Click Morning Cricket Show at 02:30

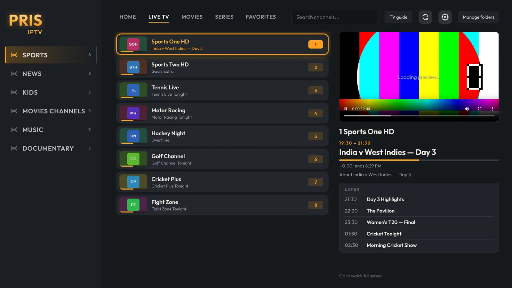point(419,245)
